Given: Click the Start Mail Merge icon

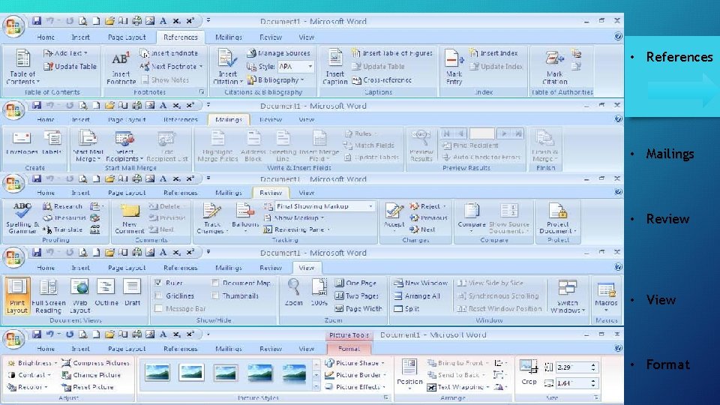Looking at the screenshot, I should [87, 138].
